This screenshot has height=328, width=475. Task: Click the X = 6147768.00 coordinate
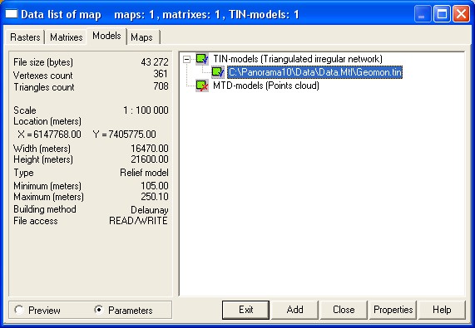coord(49,135)
